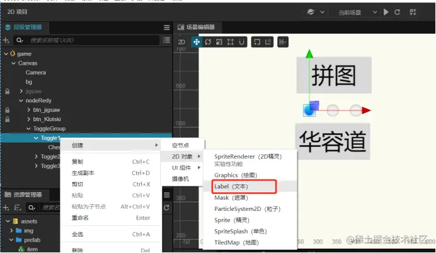Choose 全选 from context menu
Image resolution: width=436 pixels, height=253 pixels.
point(111,234)
